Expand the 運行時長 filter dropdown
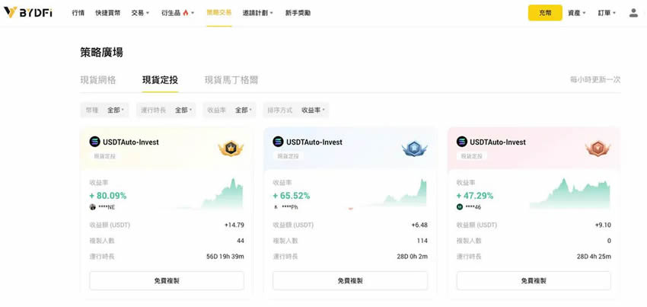This screenshot has width=647, height=307. (x=166, y=110)
